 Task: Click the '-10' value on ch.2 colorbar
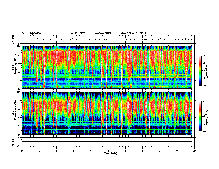click(204, 131)
